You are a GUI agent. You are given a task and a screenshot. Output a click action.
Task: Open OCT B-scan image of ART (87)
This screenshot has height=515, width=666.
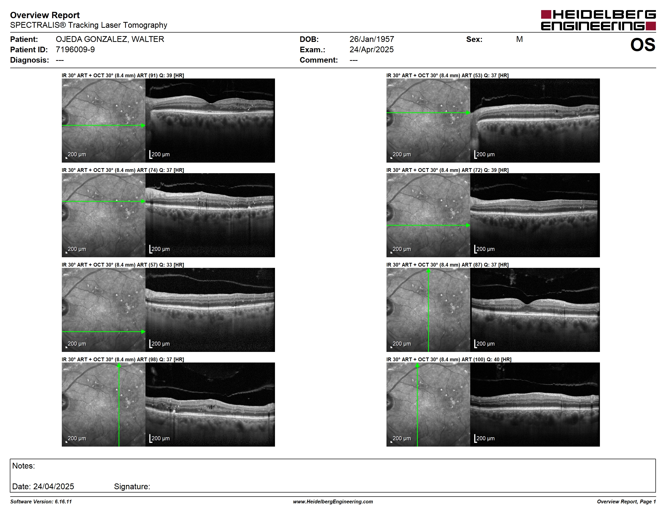coord(535,310)
